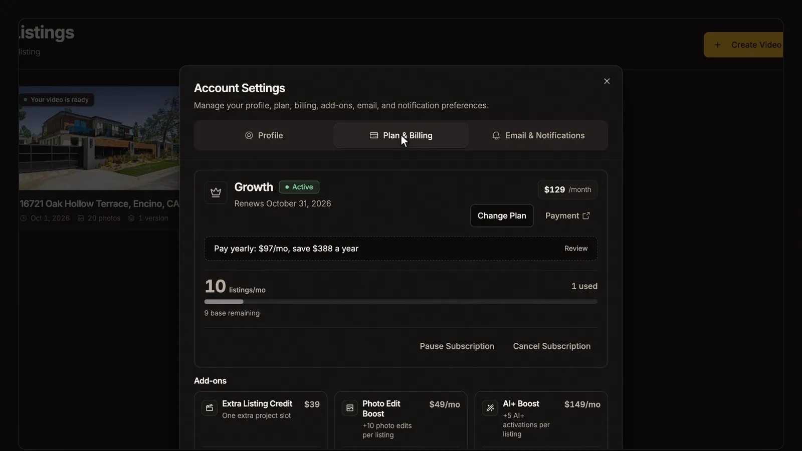Click the $149/mo AI+ Boost price
This screenshot has width=802, height=451.
[x=582, y=404]
